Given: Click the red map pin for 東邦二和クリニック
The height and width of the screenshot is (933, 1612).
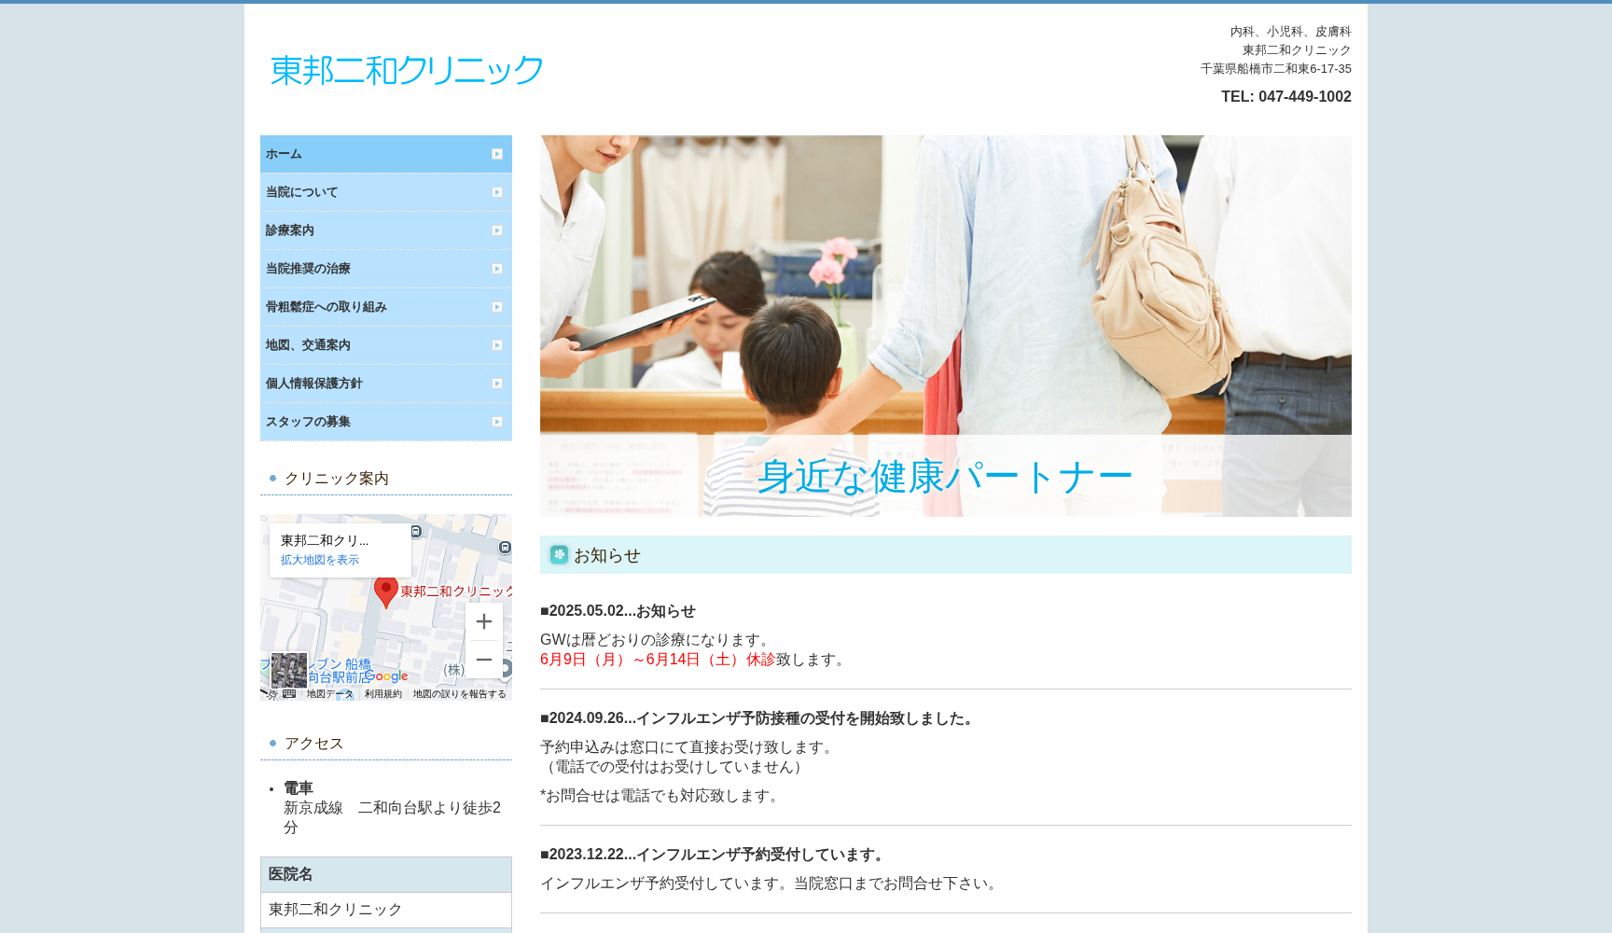Looking at the screenshot, I should pos(387,592).
